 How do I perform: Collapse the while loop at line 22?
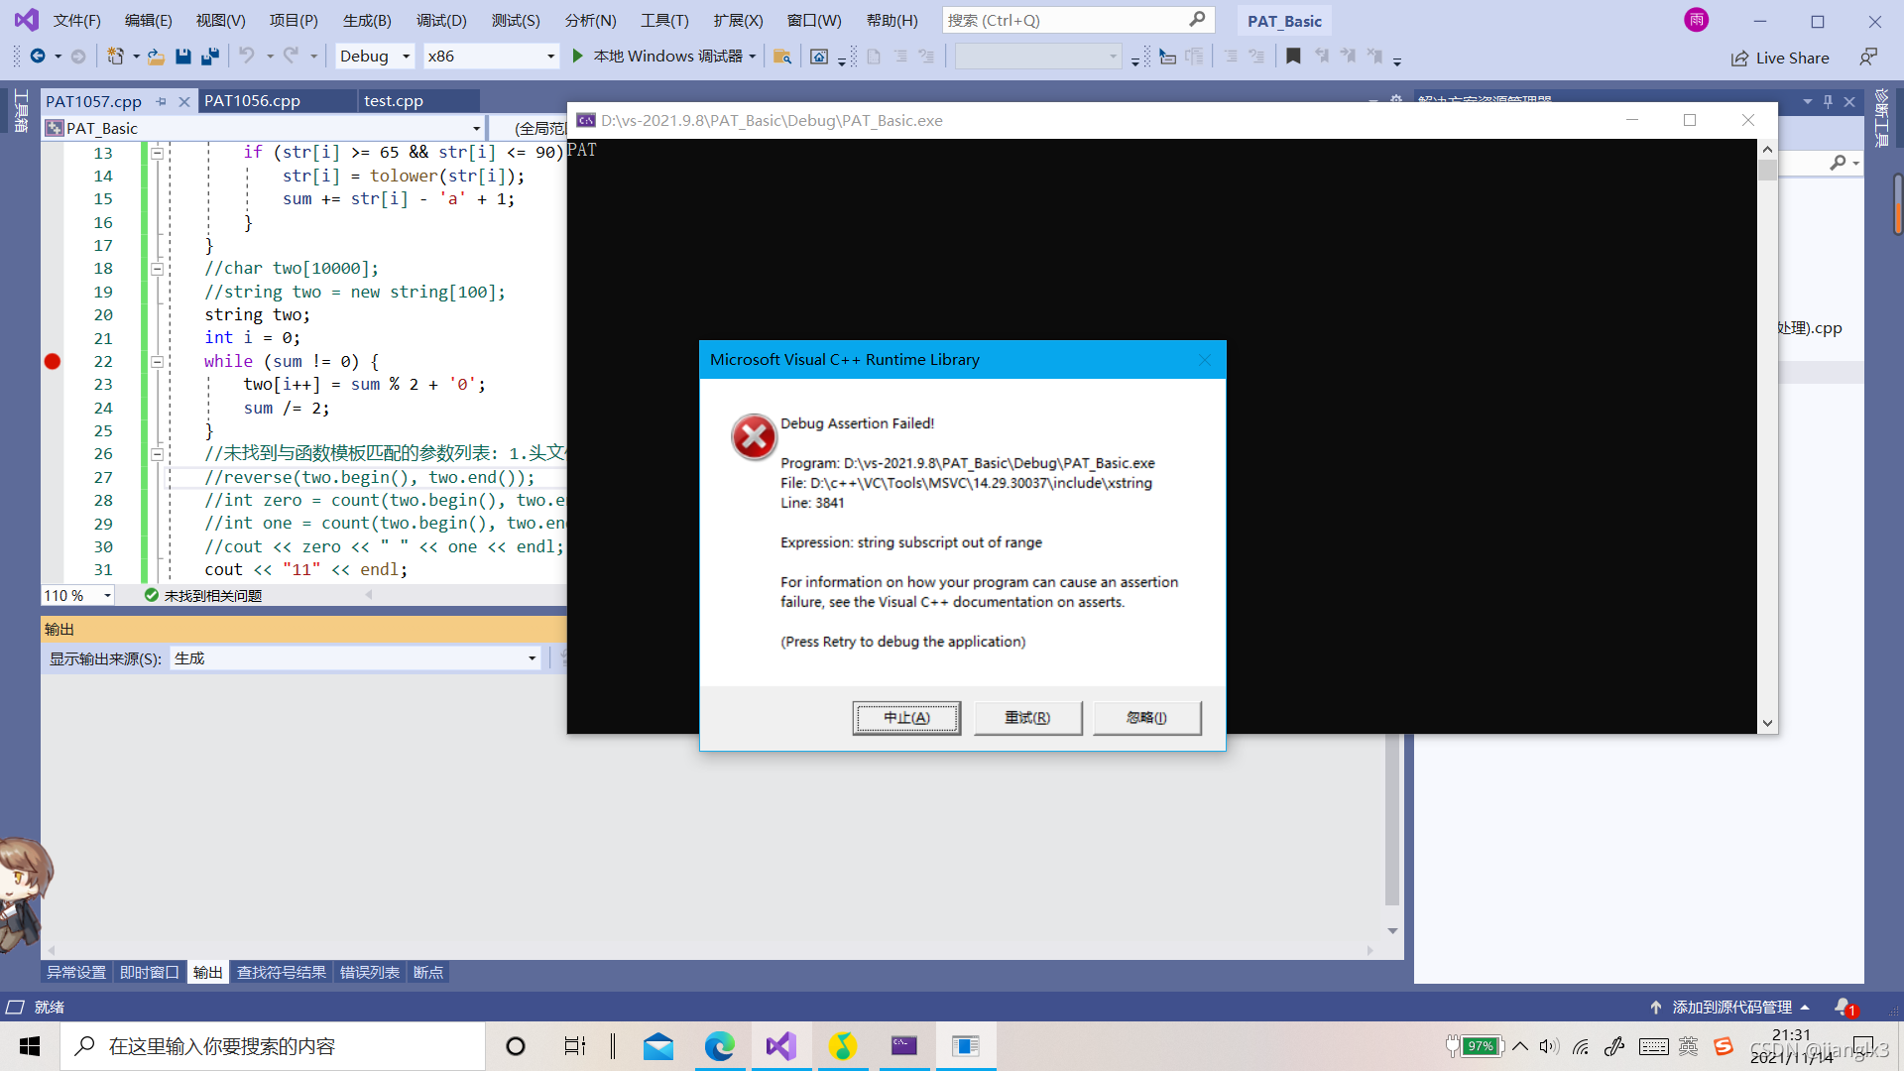click(x=157, y=362)
